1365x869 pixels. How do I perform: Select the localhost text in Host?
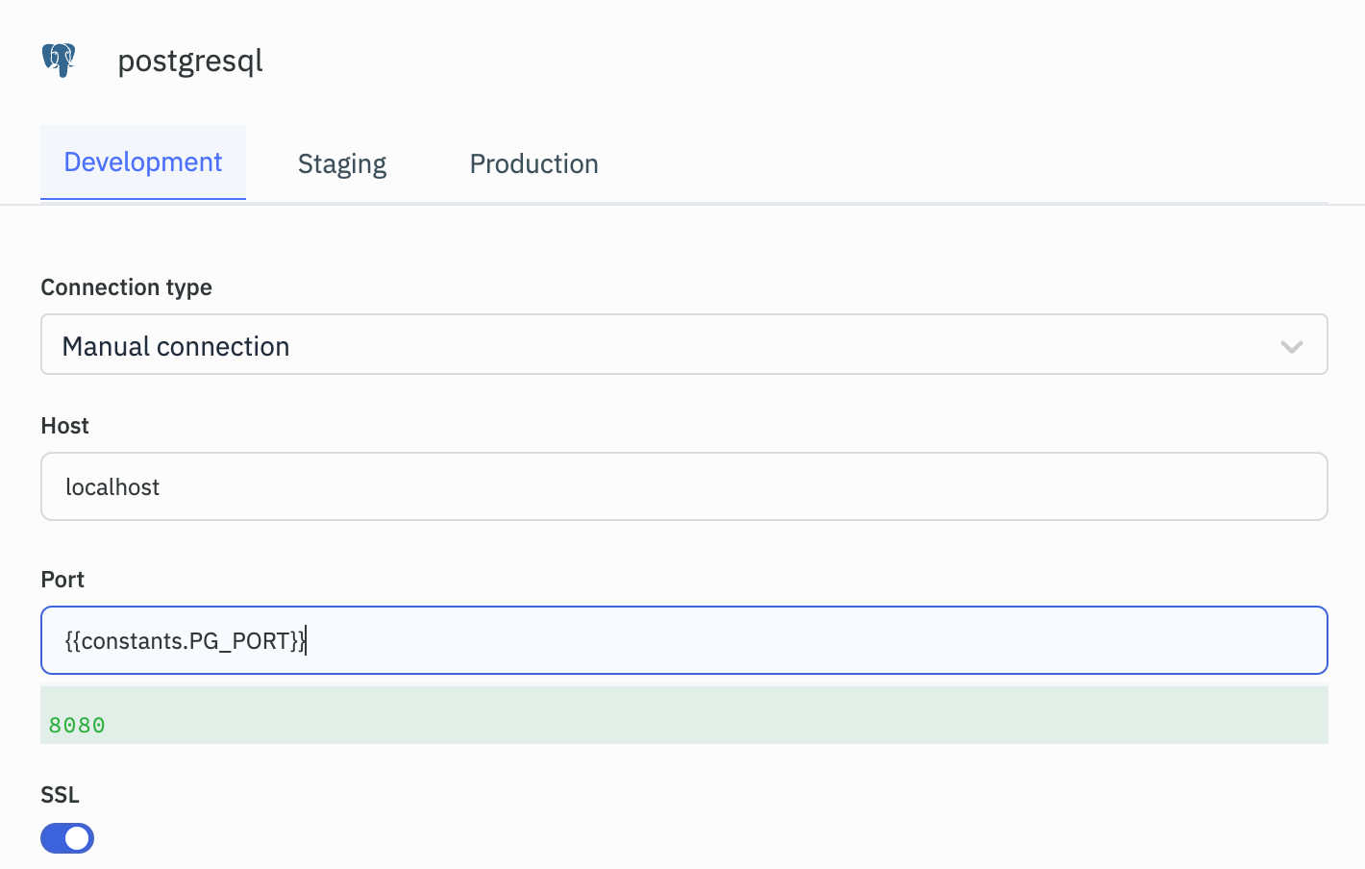coord(113,486)
